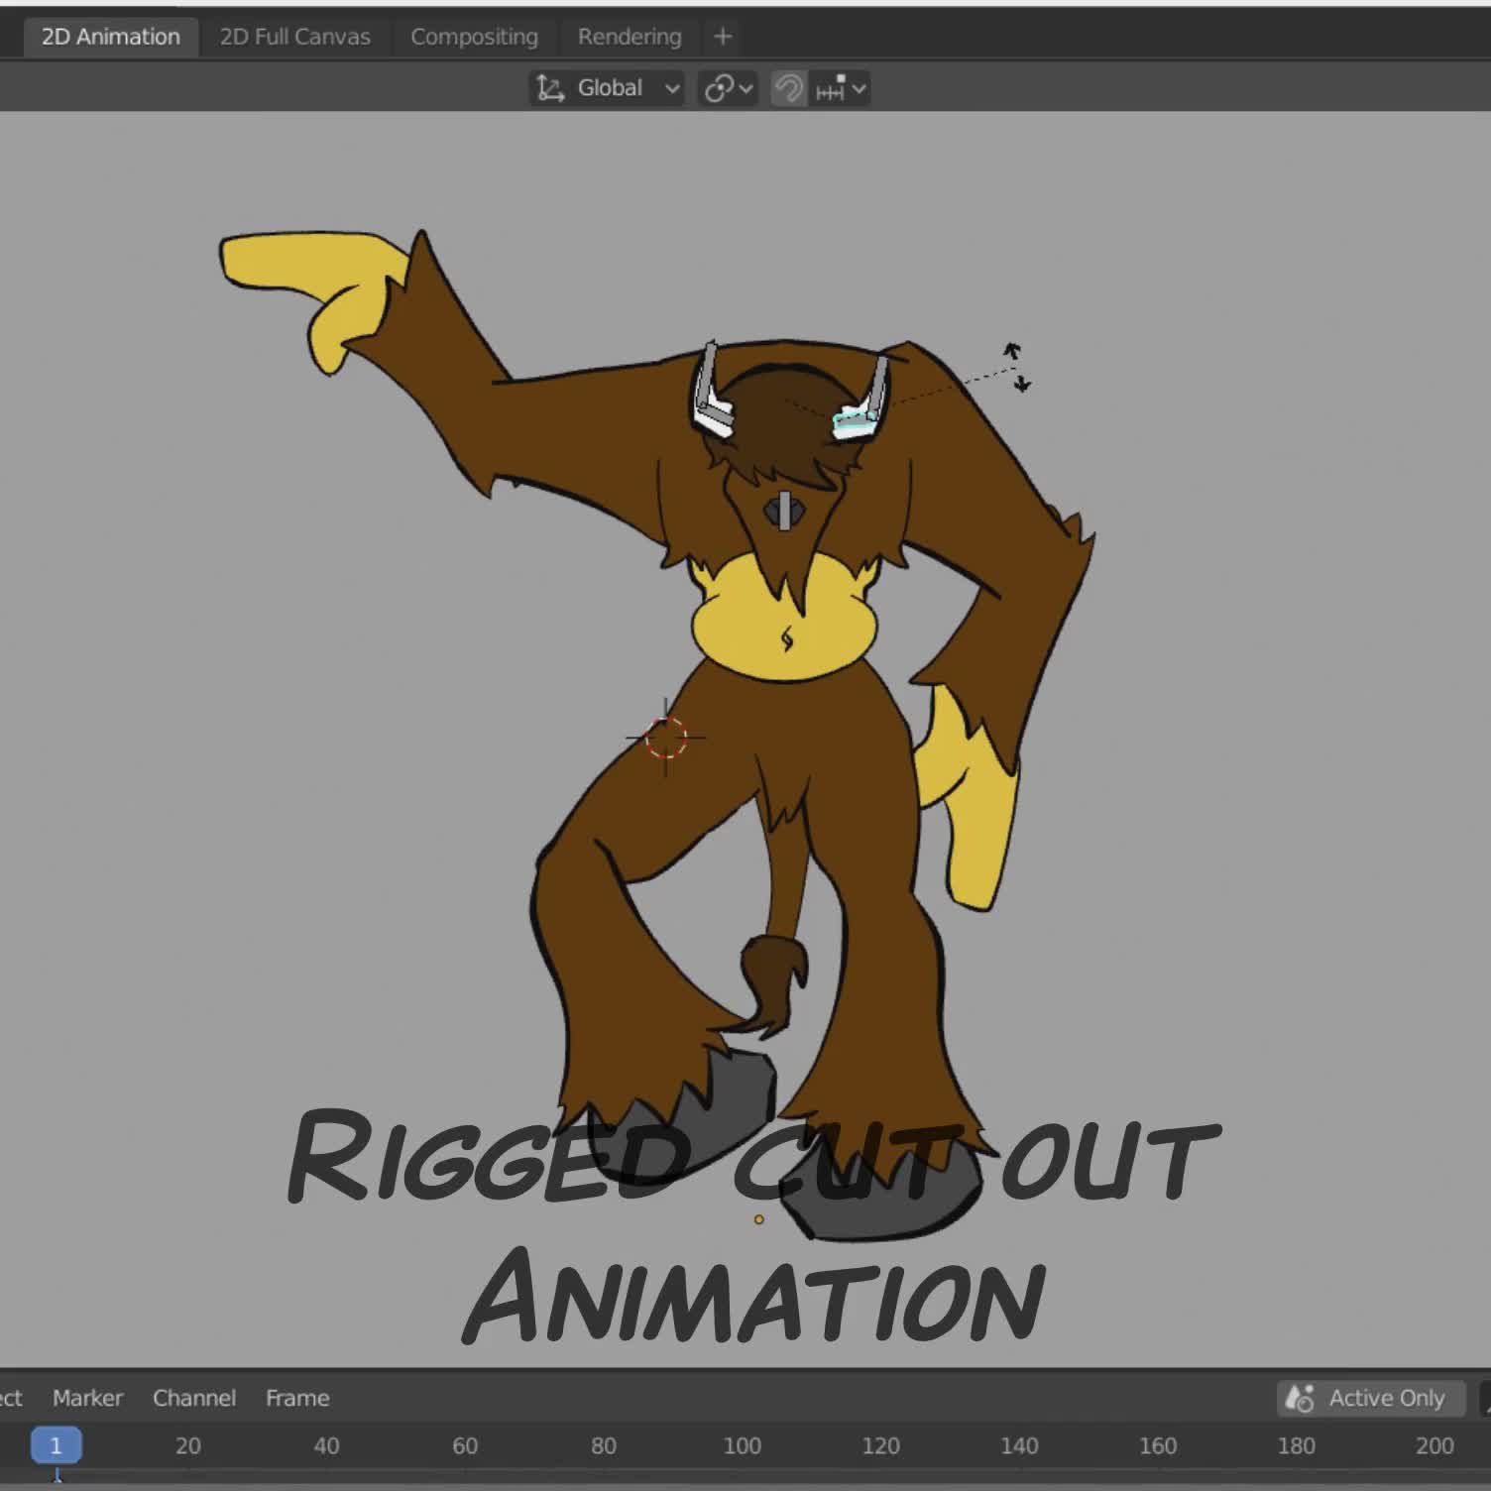Viewport: 1491px width, 1491px height.
Task: Open the Channel menu in timeline
Action: tap(194, 1398)
